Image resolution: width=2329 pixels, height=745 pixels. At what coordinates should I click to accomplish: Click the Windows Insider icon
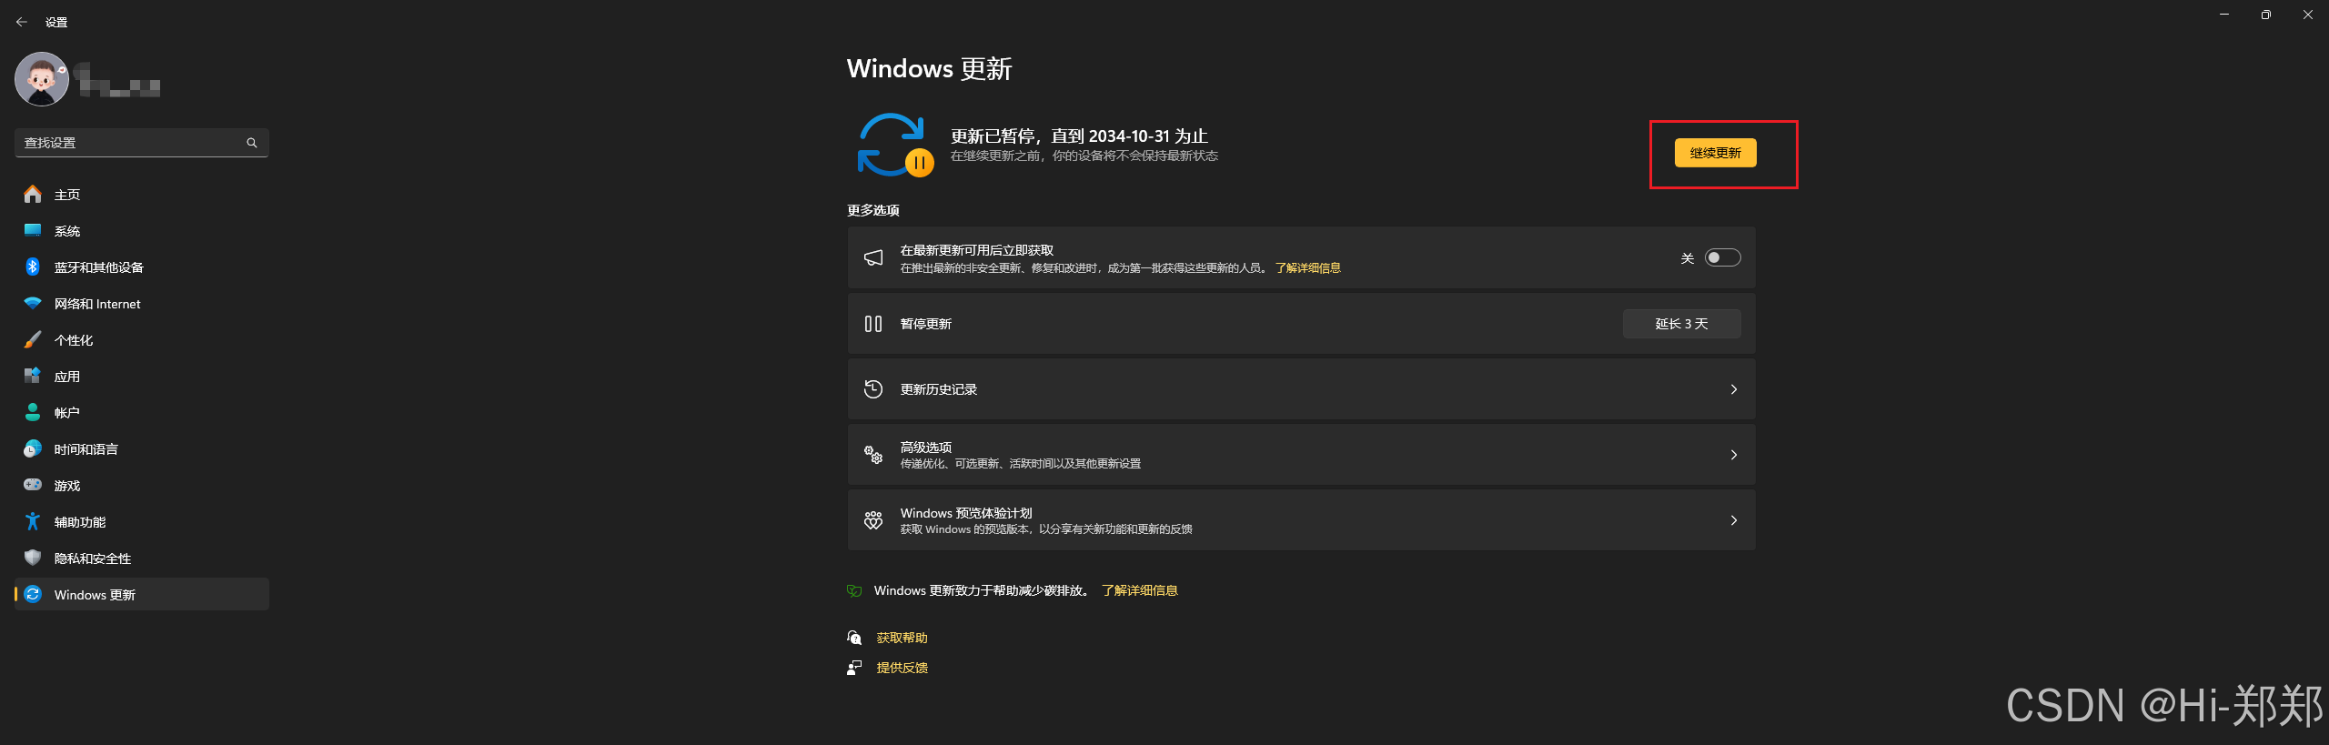click(x=873, y=520)
